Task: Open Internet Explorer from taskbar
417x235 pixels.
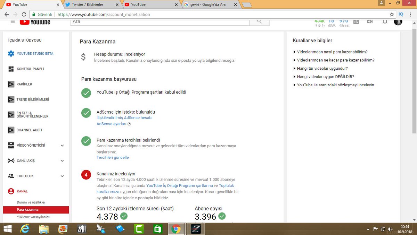Action: coord(25,229)
